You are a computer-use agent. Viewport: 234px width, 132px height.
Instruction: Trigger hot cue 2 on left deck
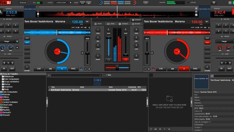8,25
